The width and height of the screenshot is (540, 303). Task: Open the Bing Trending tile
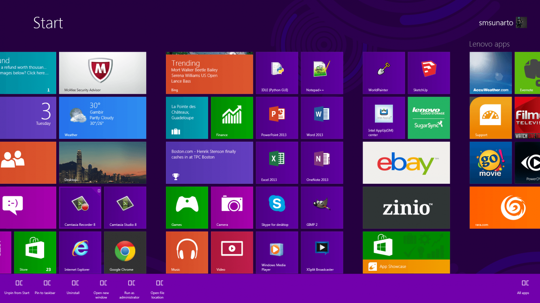(x=209, y=73)
